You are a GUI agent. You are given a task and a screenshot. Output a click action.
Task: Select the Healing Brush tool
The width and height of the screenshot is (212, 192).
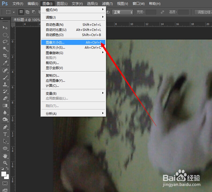(5, 70)
